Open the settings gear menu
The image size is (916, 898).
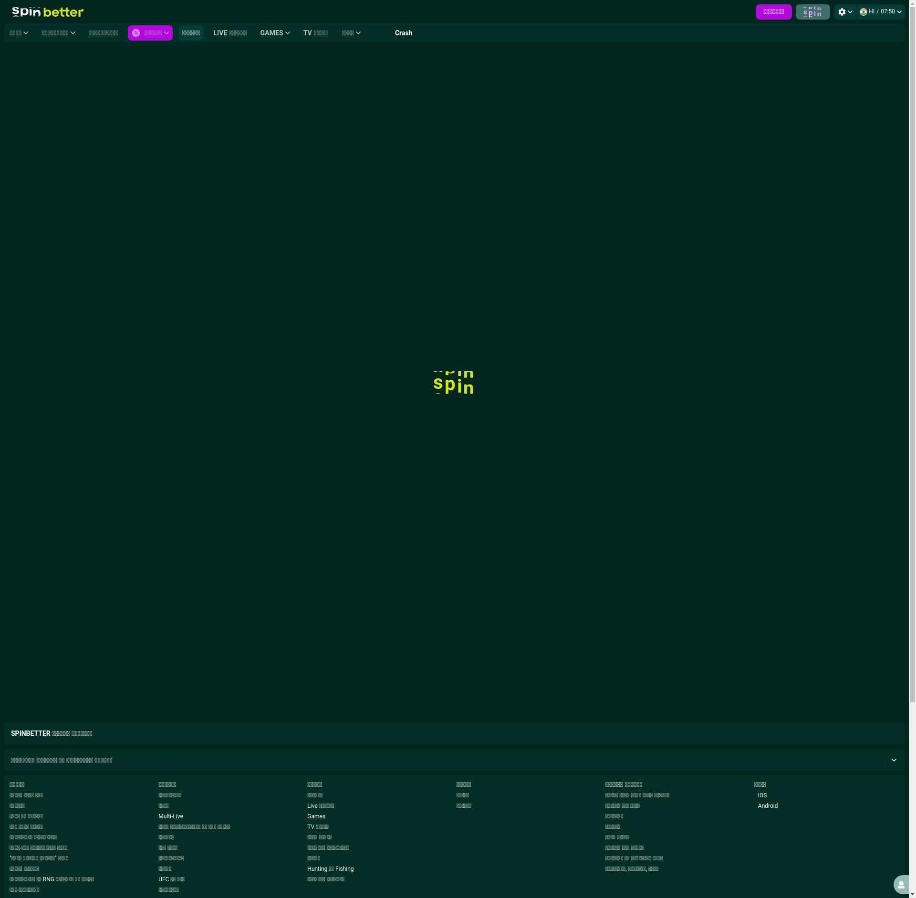(842, 12)
